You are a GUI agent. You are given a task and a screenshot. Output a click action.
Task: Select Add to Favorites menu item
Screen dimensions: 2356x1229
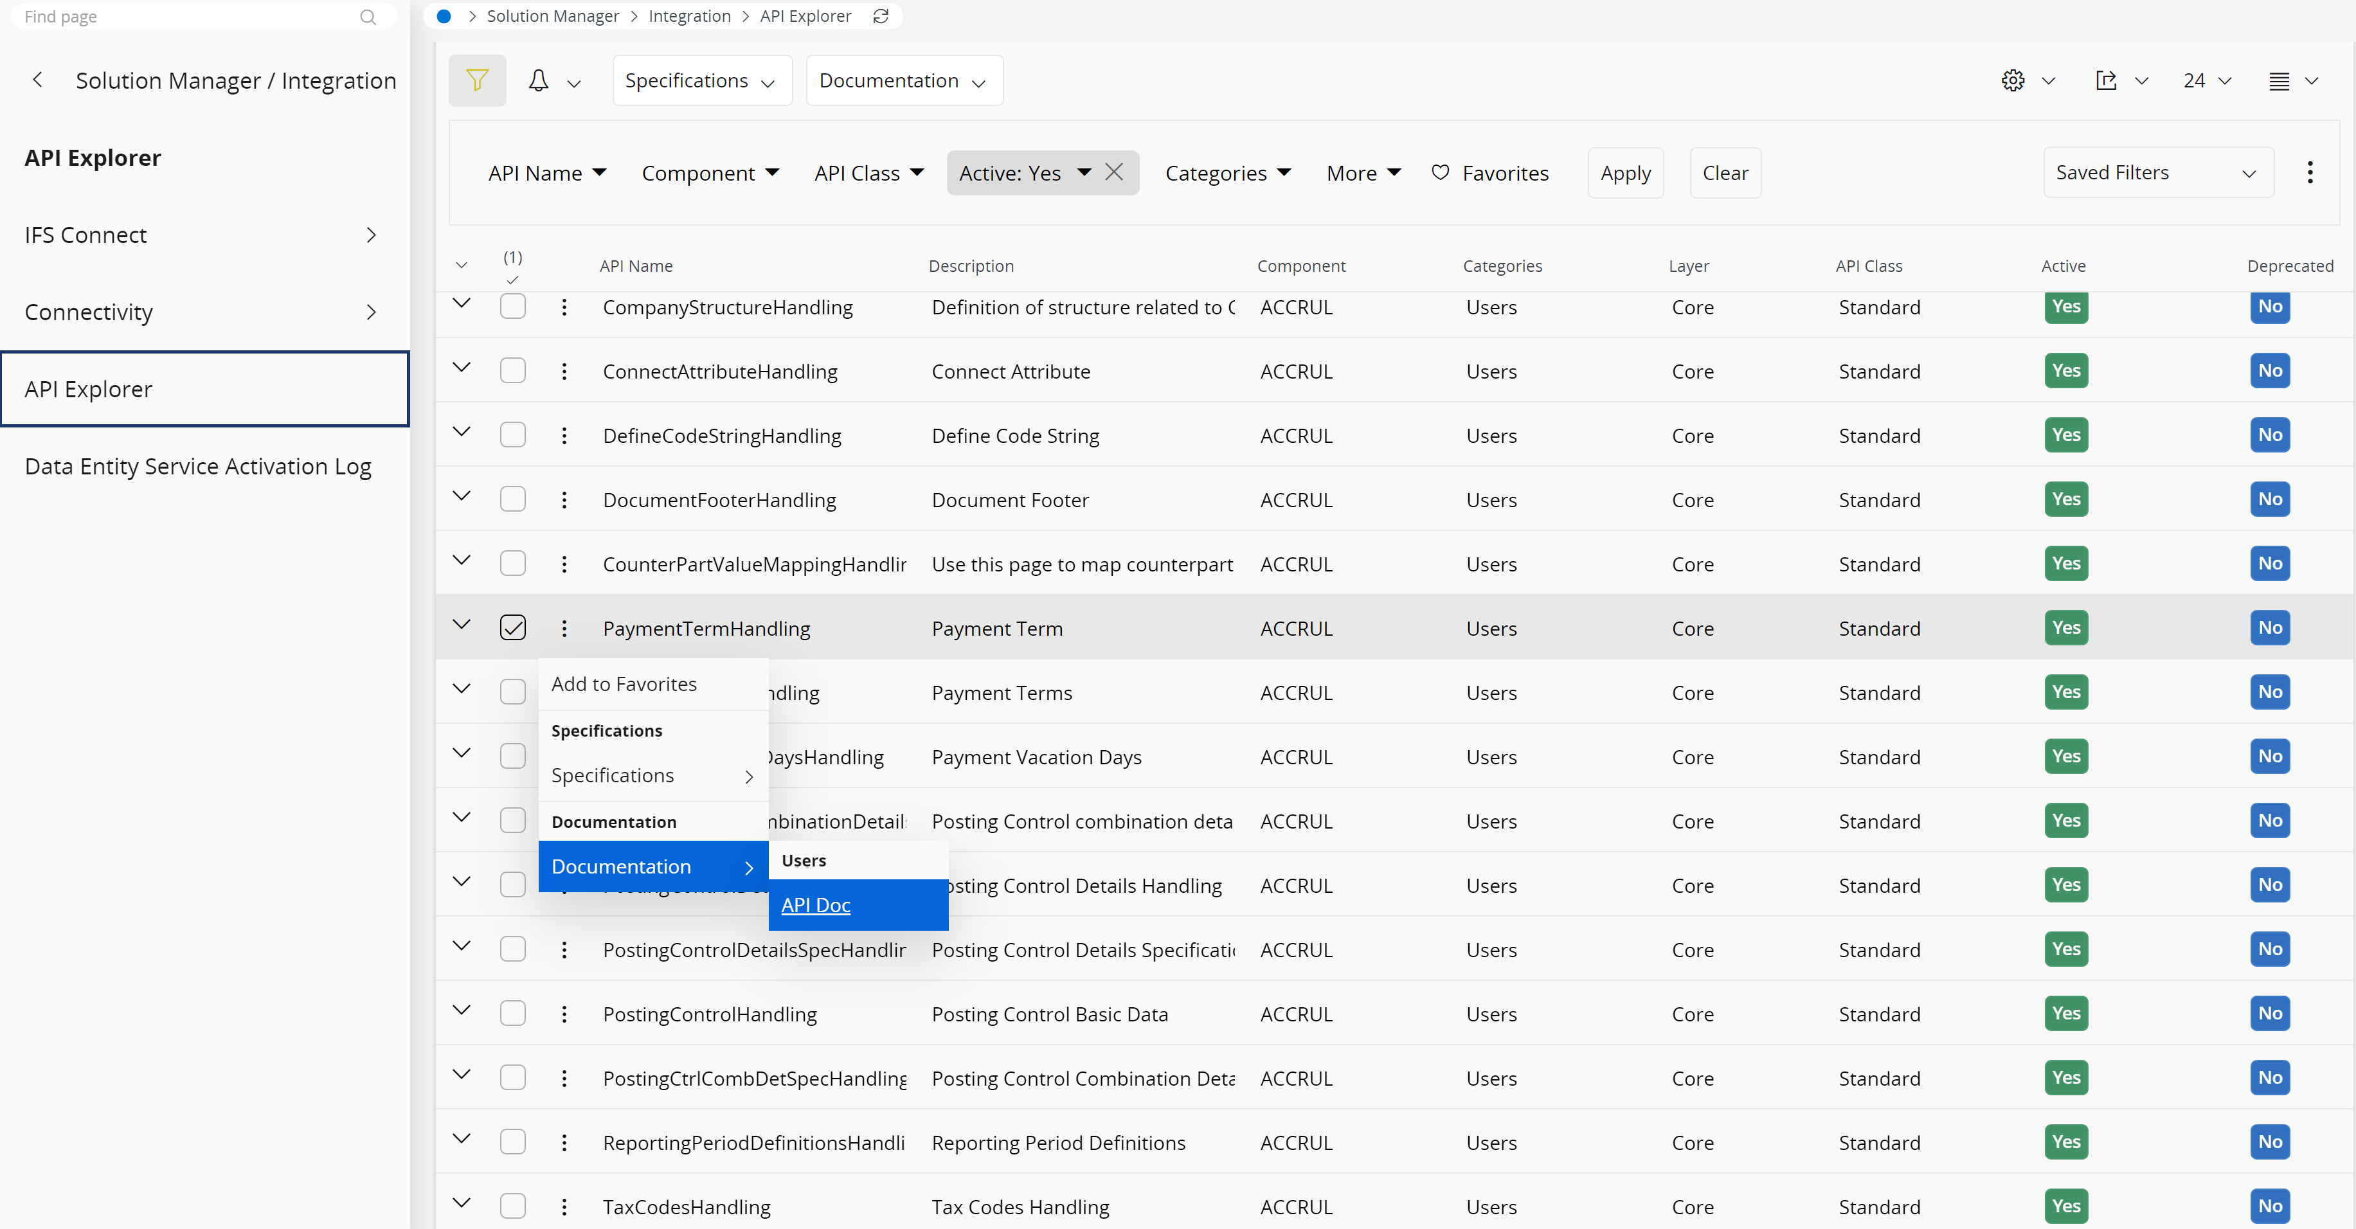tap(624, 684)
